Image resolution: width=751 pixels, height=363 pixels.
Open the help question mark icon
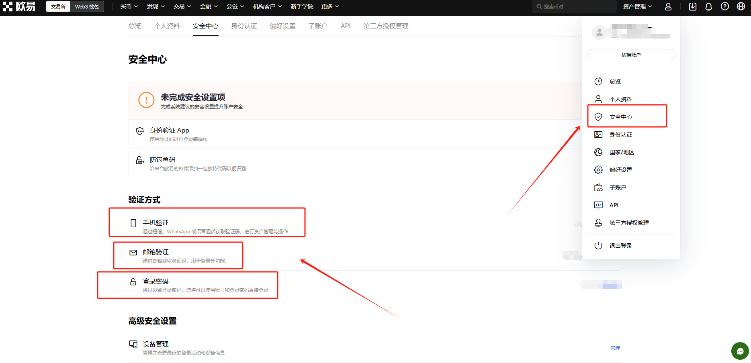(725, 6)
